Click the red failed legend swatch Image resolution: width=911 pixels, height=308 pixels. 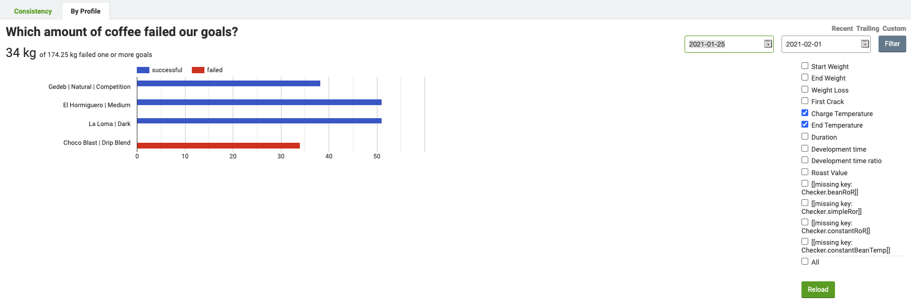pos(198,70)
